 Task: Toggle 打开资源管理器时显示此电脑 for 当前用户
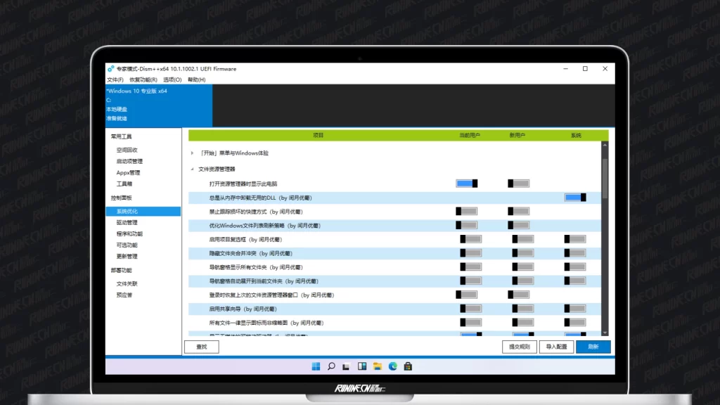467,184
